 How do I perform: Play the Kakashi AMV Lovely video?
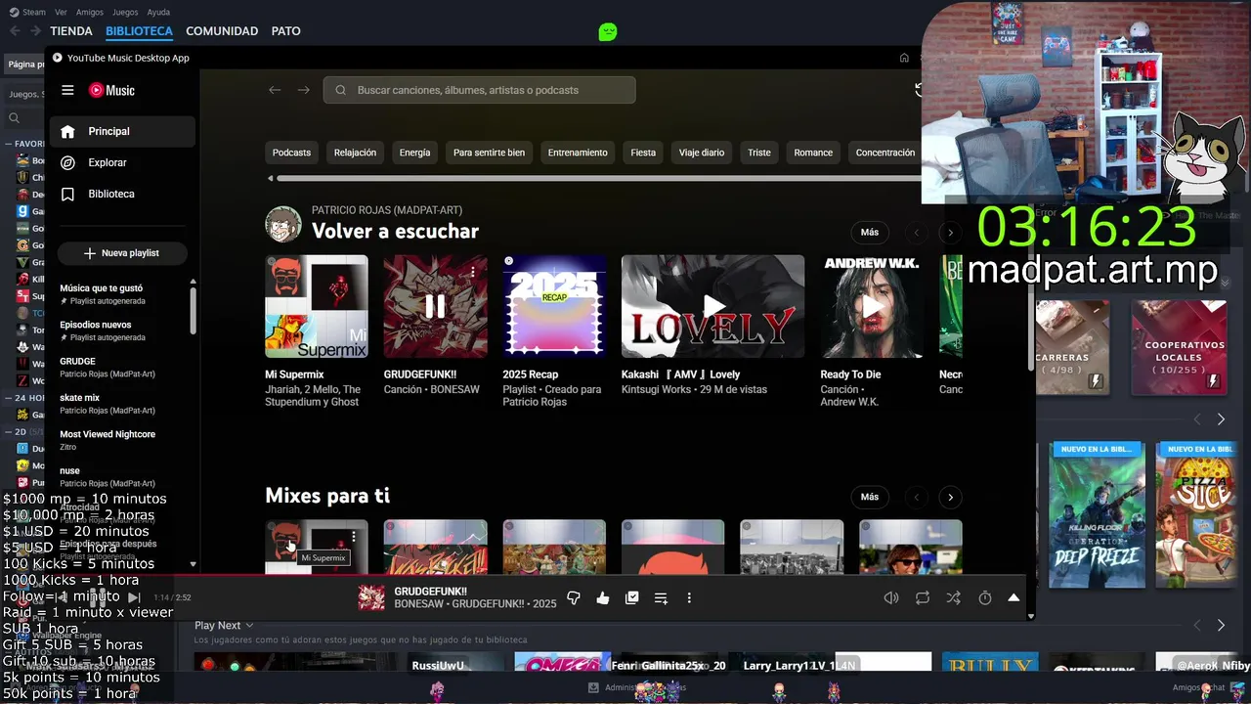pos(713,306)
